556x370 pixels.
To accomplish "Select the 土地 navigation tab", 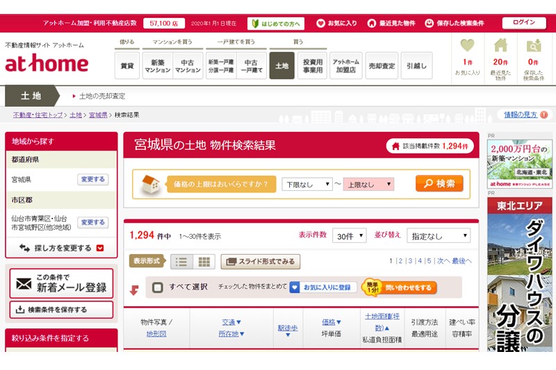I will 281,66.
